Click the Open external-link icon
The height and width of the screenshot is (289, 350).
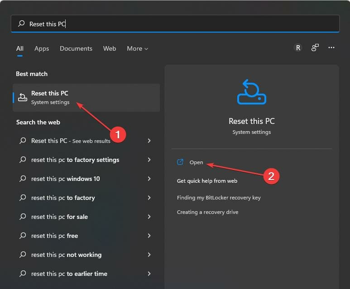pos(180,162)
